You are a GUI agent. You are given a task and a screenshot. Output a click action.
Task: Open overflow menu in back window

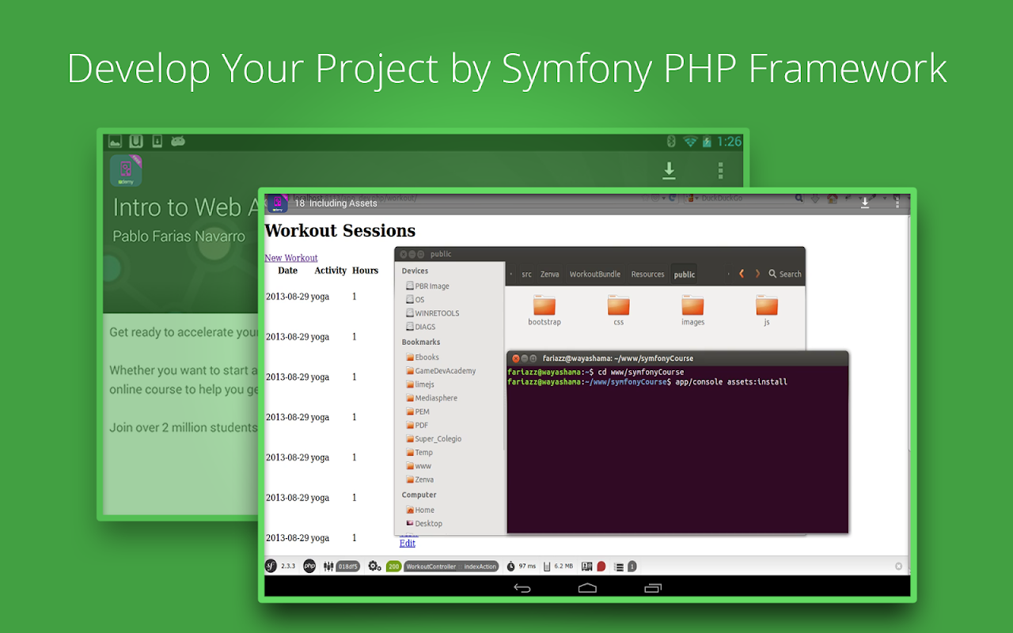tap(720, 170)
